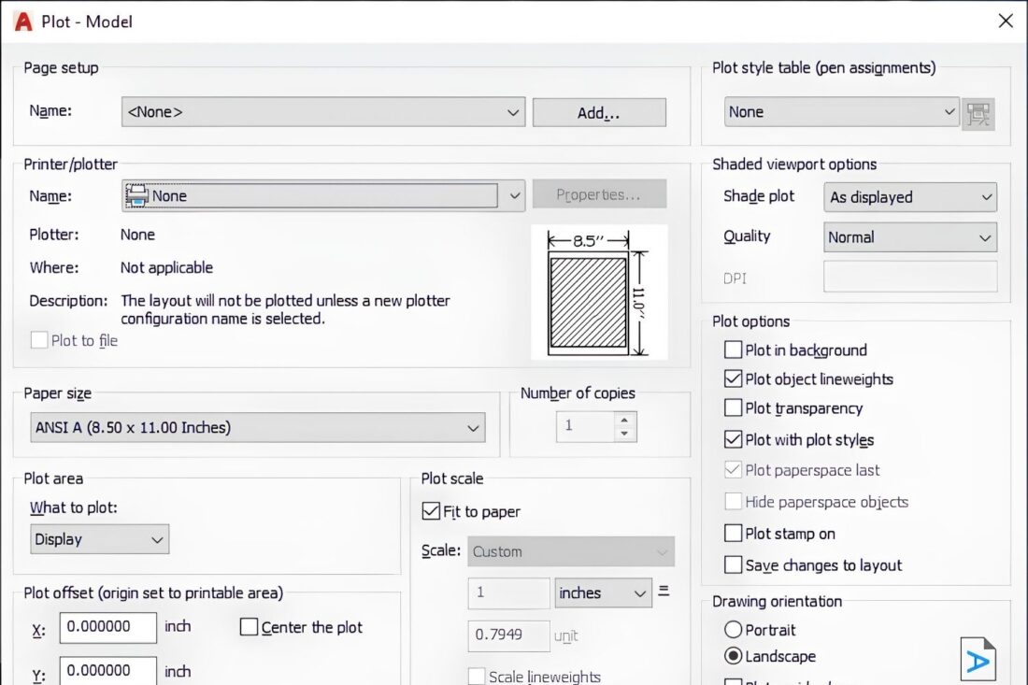Click the AutoCAD logo in the title bar
Viewport: 1028px width, 685px height.
click(23, 21)
